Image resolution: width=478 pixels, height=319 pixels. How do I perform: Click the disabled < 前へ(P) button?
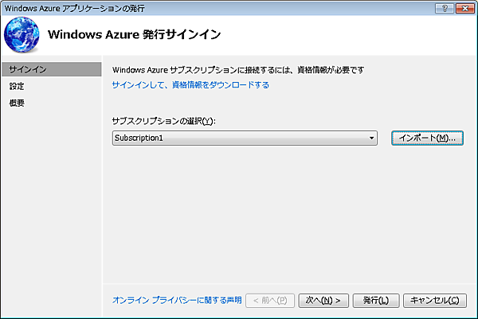point(270,301)
